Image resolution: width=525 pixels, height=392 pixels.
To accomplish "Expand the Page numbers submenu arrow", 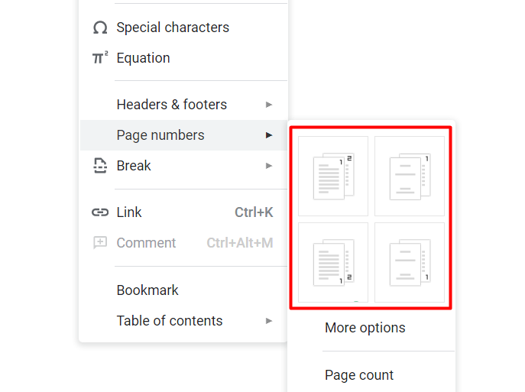I will click(269, 135).
